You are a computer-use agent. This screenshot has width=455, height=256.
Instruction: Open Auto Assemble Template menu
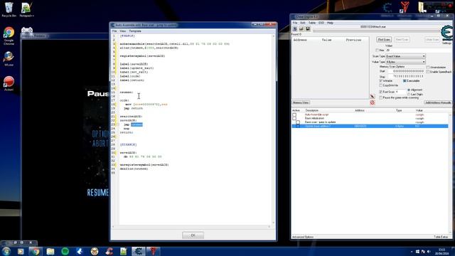pyautogui.click(x=135, y=31)
